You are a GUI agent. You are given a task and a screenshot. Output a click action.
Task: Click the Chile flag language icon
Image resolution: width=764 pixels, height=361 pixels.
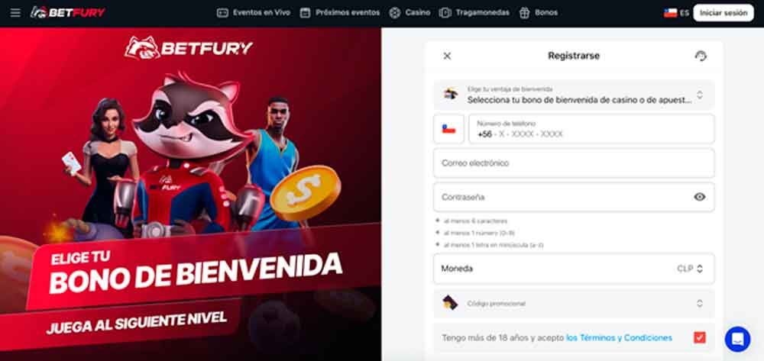click(671, 13)
